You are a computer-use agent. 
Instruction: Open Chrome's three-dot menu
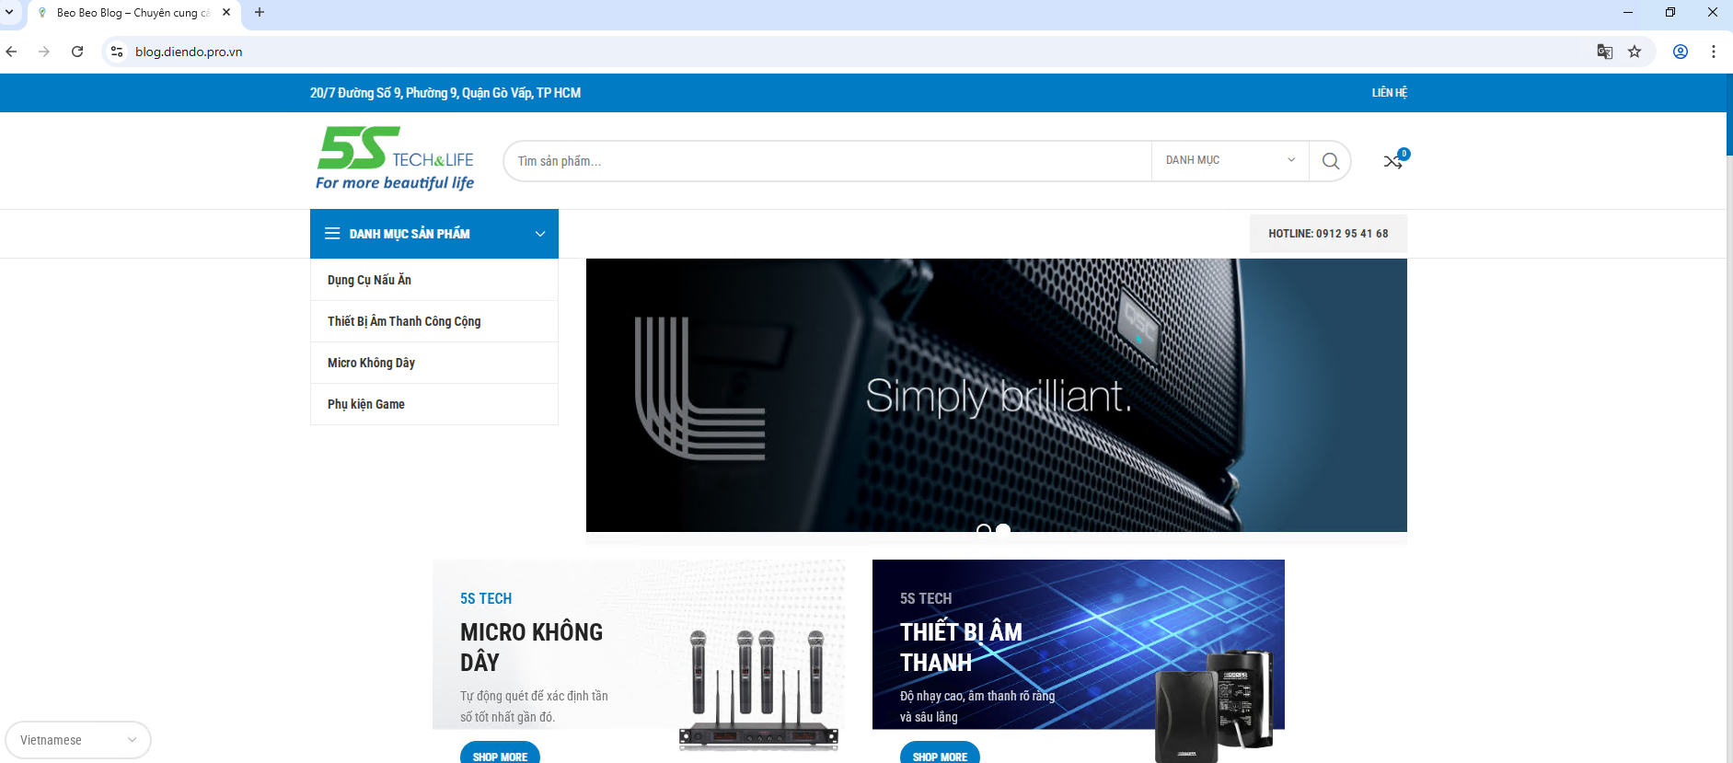coord(1713,52)
